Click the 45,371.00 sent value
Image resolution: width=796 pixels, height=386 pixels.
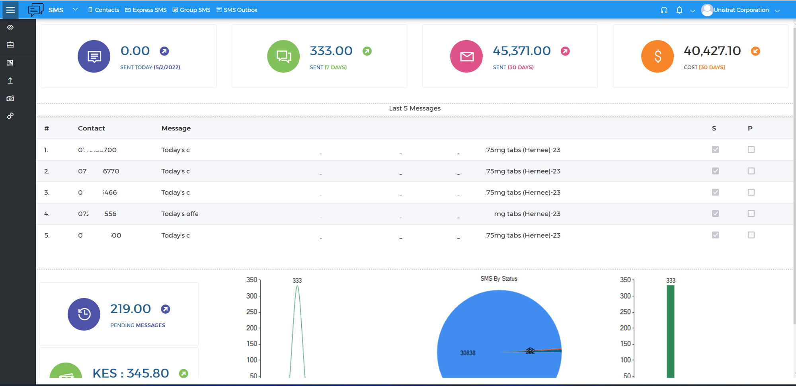coord(522,51)
